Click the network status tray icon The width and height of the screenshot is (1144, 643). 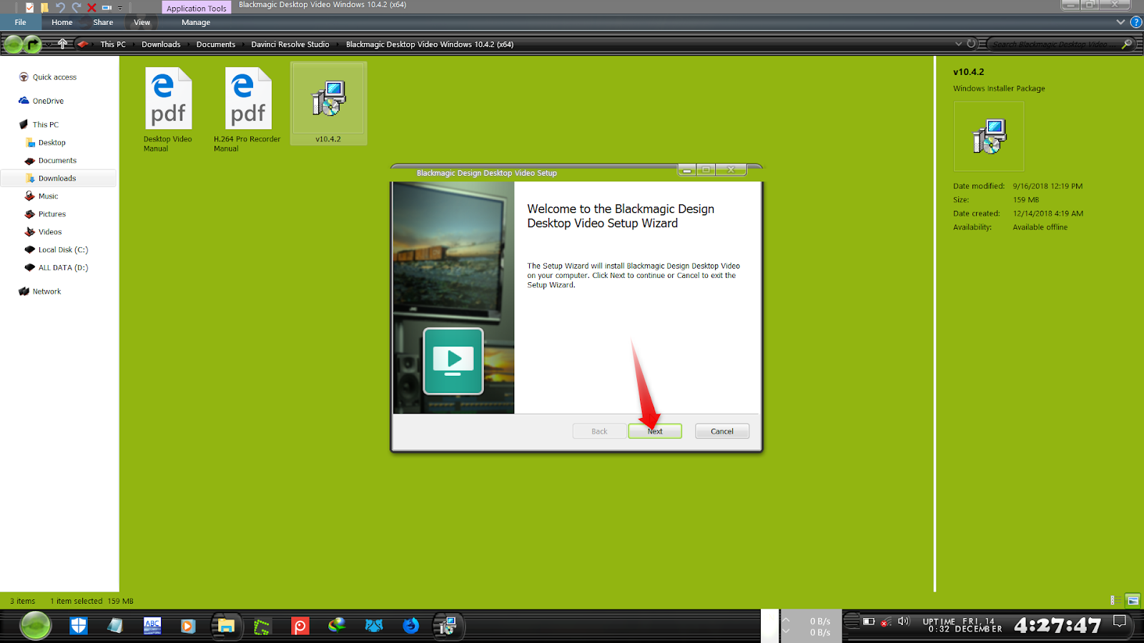886,622
